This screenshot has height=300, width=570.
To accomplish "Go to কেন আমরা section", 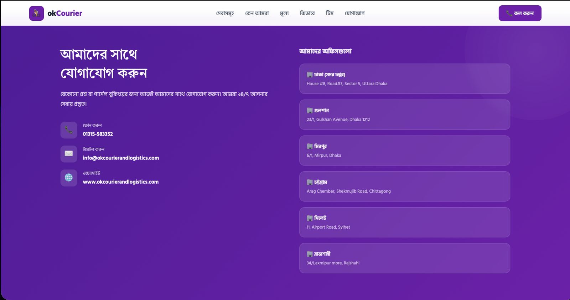I will click(257, 13).
